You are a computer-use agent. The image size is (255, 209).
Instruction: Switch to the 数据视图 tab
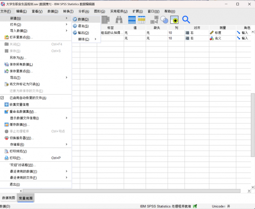coord(9,198)
